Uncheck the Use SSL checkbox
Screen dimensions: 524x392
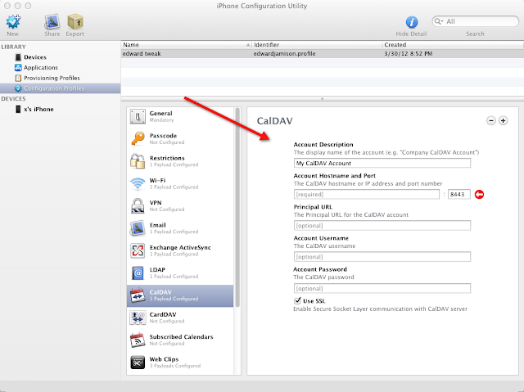[x=297, y=300]
